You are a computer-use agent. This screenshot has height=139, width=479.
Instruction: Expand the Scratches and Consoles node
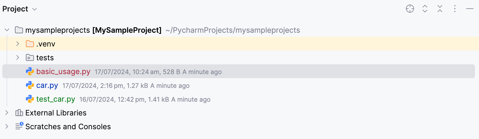coord(7,126)
